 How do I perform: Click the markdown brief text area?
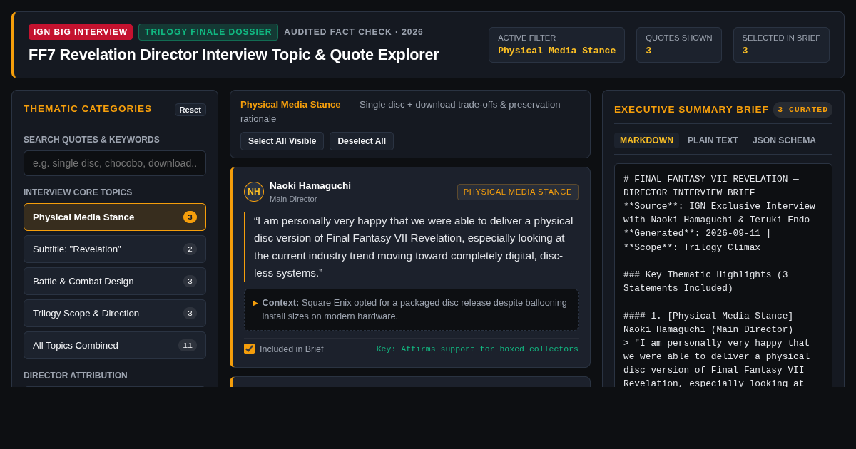[723, 275]
